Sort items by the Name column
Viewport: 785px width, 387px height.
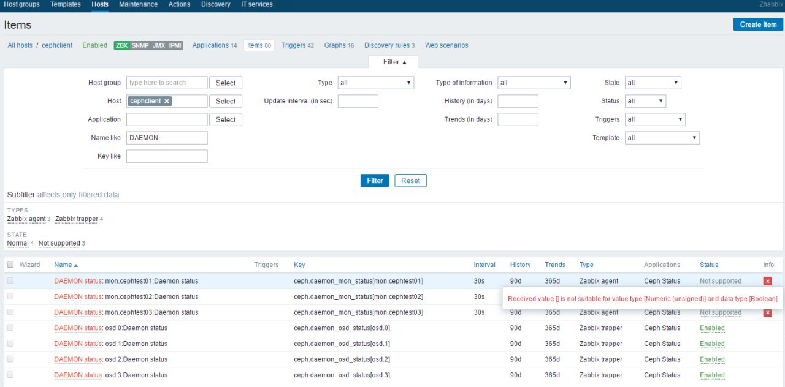click(63, 265)
